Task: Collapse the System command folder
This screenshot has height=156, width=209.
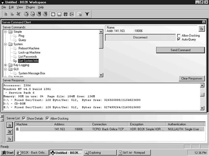Action: pyautogui.click(x=5, y=44)
